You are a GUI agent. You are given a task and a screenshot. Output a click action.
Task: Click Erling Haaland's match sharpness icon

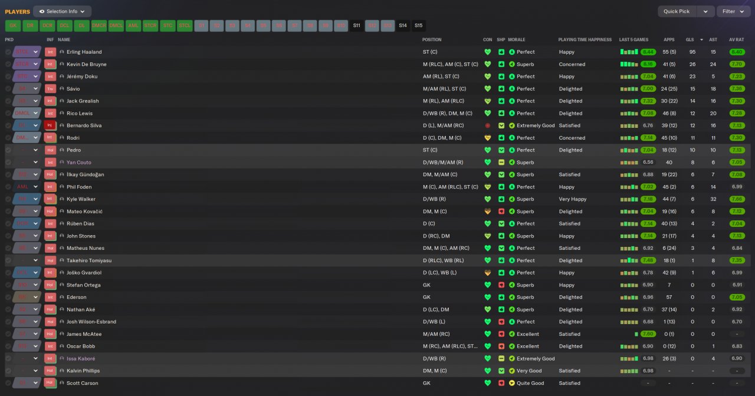point(501,52)
